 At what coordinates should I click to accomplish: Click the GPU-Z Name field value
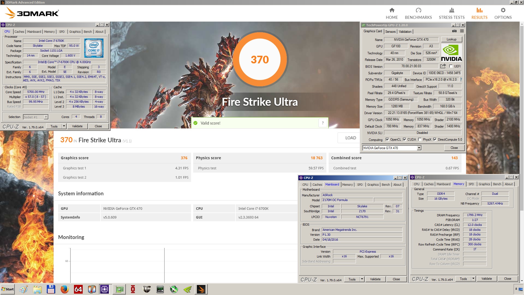411,39
